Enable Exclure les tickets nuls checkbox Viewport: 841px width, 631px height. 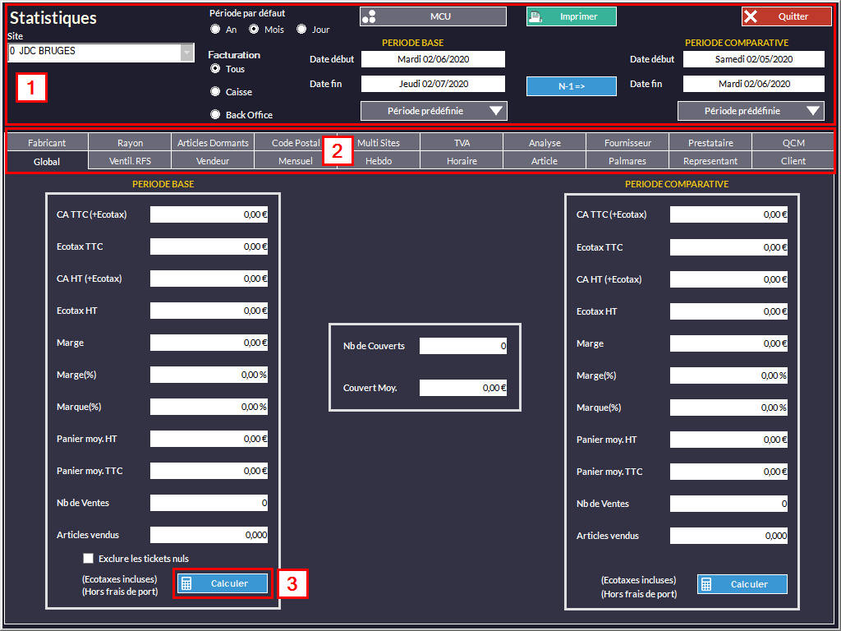88,559
